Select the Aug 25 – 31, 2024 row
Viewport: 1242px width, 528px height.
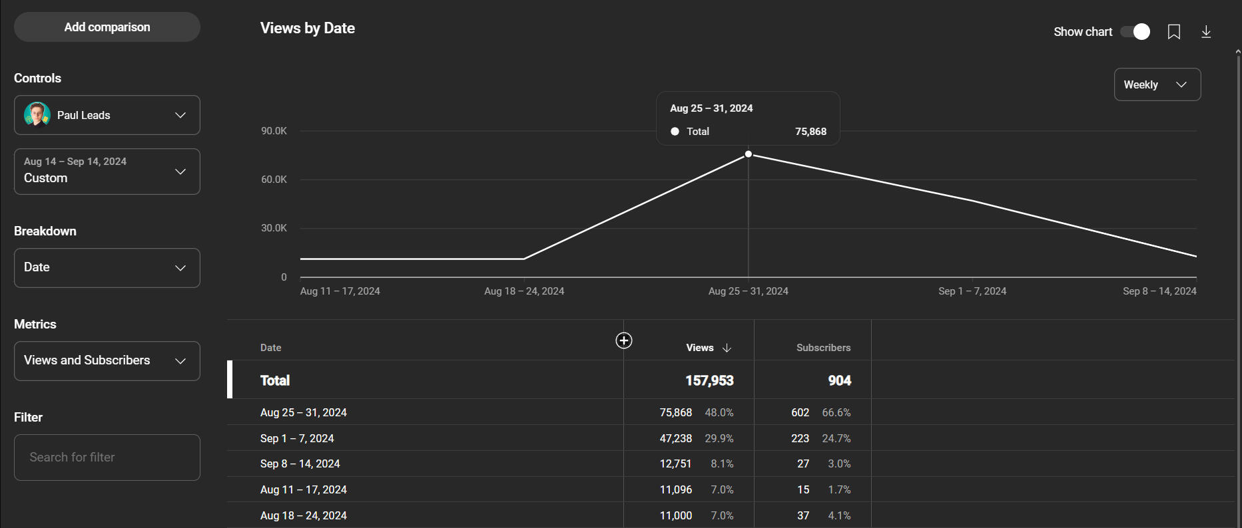tap(304, 412)
